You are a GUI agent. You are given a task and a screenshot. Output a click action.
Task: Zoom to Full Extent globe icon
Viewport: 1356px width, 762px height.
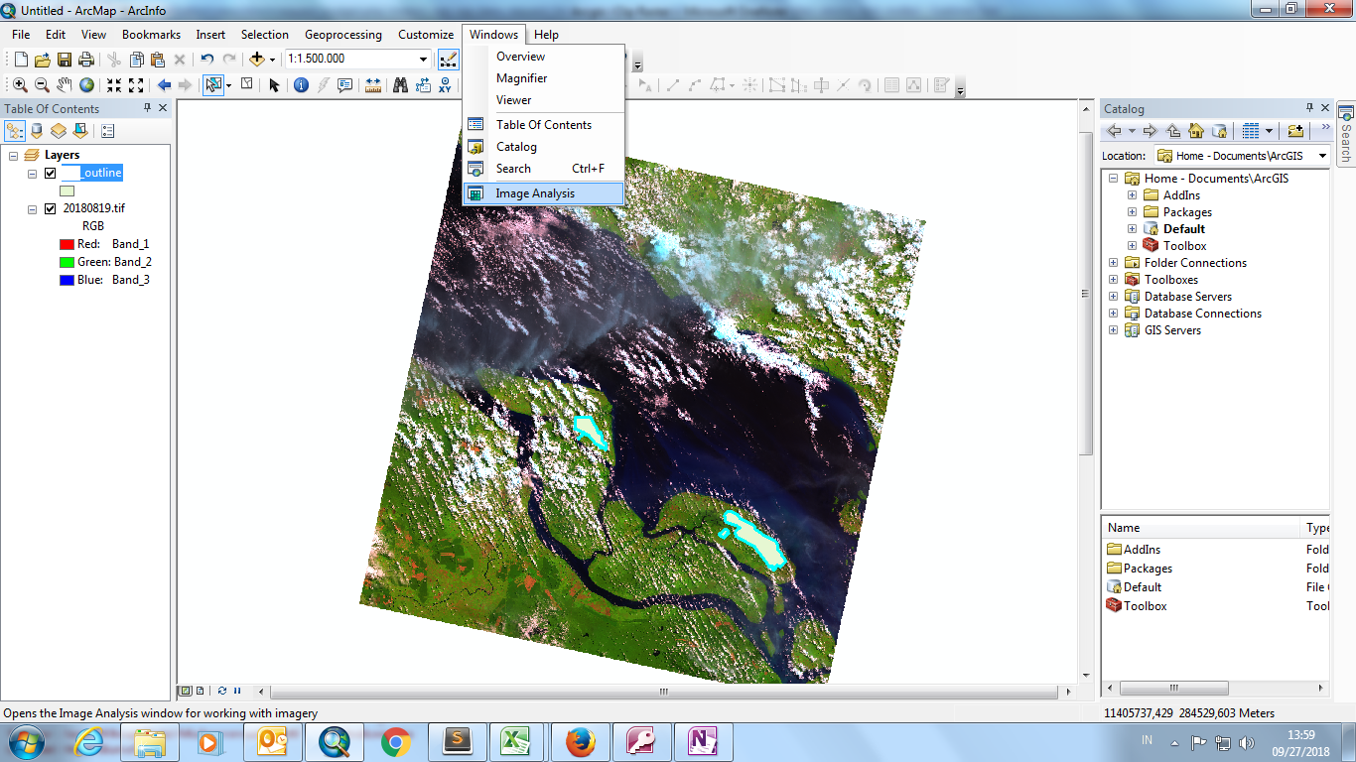tap(87, 85)
